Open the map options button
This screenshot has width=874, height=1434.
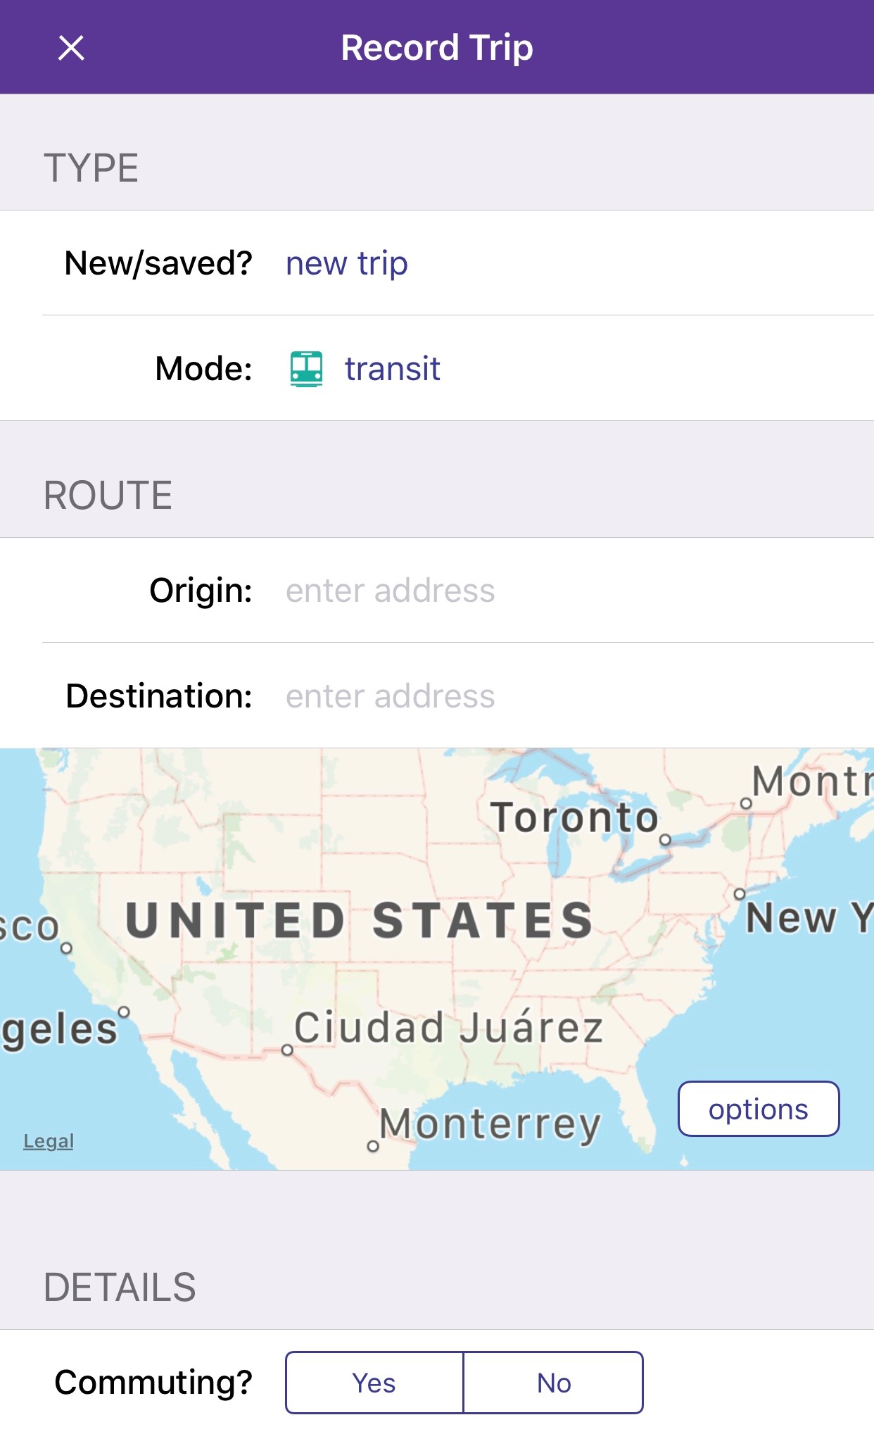pos(759,1109)
